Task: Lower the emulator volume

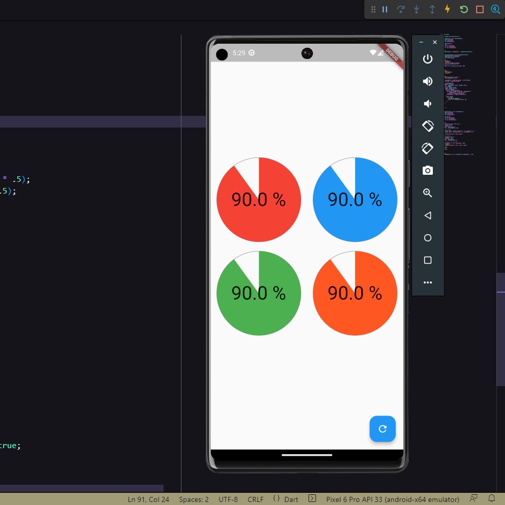Action: coord(428,104)
